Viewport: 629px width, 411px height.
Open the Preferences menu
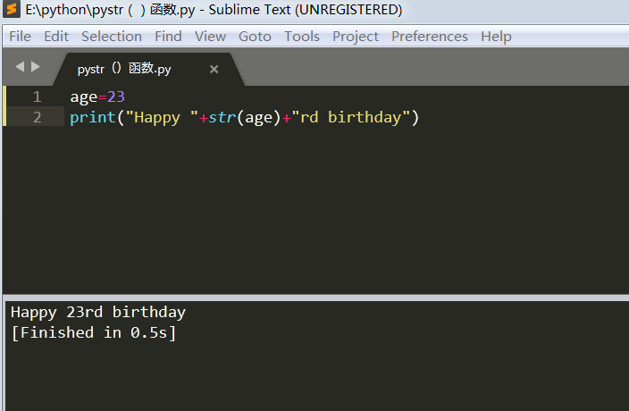tap(430, 37)
